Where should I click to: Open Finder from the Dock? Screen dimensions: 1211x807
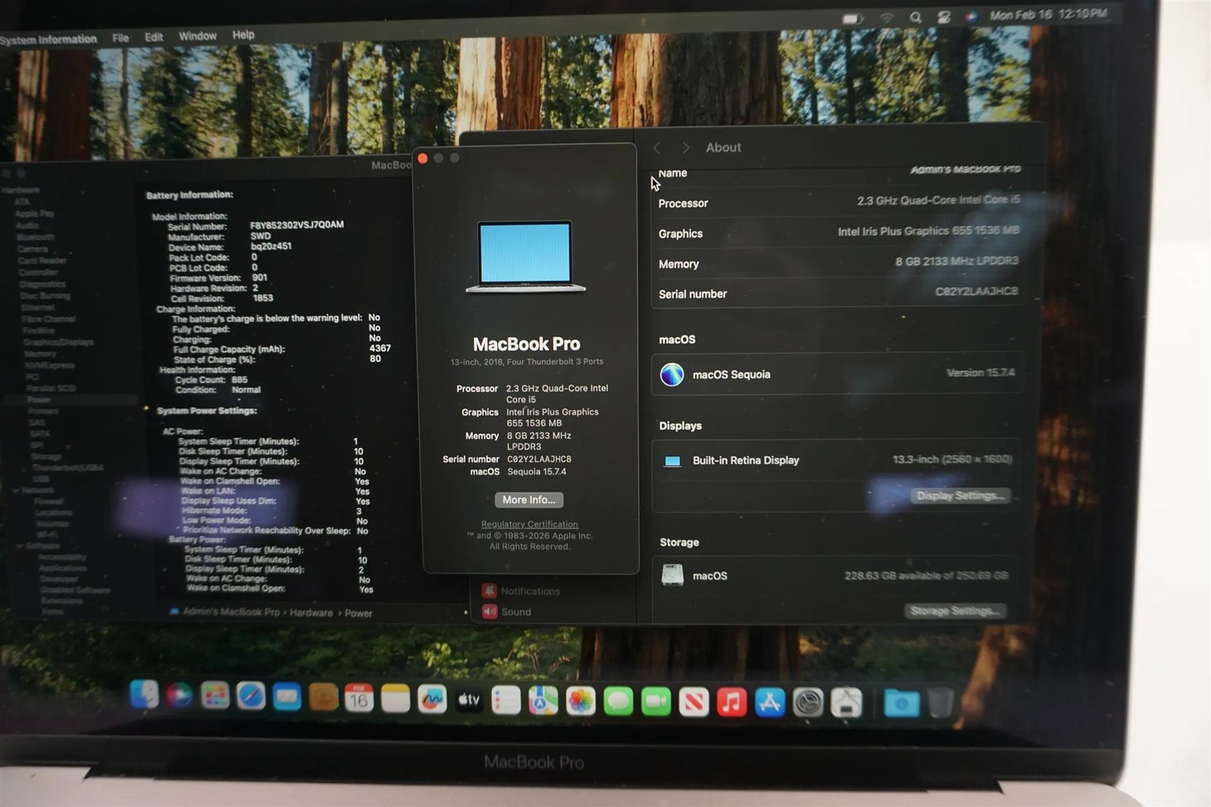click(x=144, y=694)
